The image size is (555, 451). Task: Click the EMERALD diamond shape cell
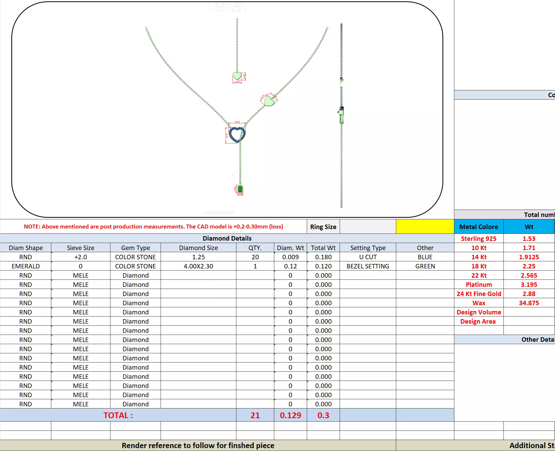coord(26,266)
